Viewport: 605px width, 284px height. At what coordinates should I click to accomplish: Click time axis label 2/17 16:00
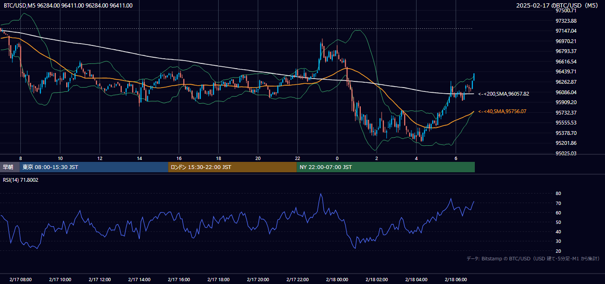tap(178, 280)
